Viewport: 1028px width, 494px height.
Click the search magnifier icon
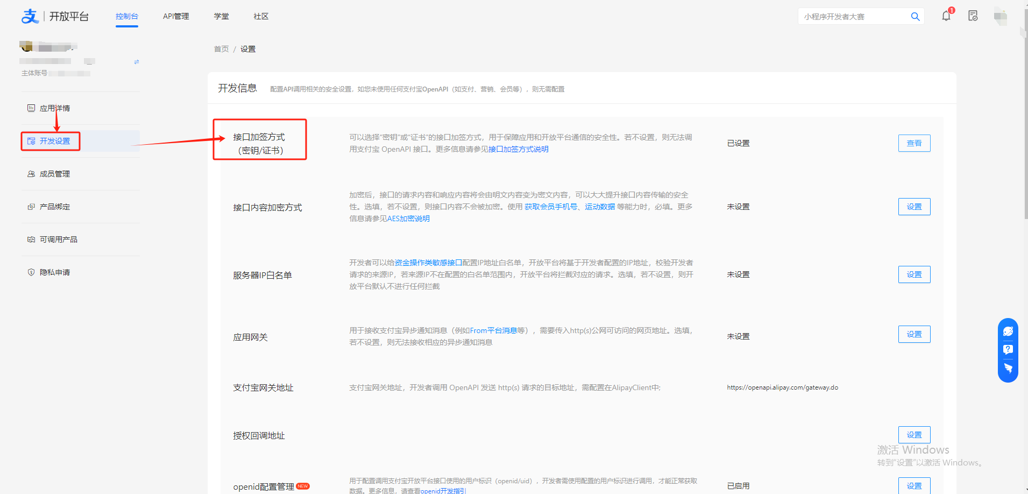(915, 17)
